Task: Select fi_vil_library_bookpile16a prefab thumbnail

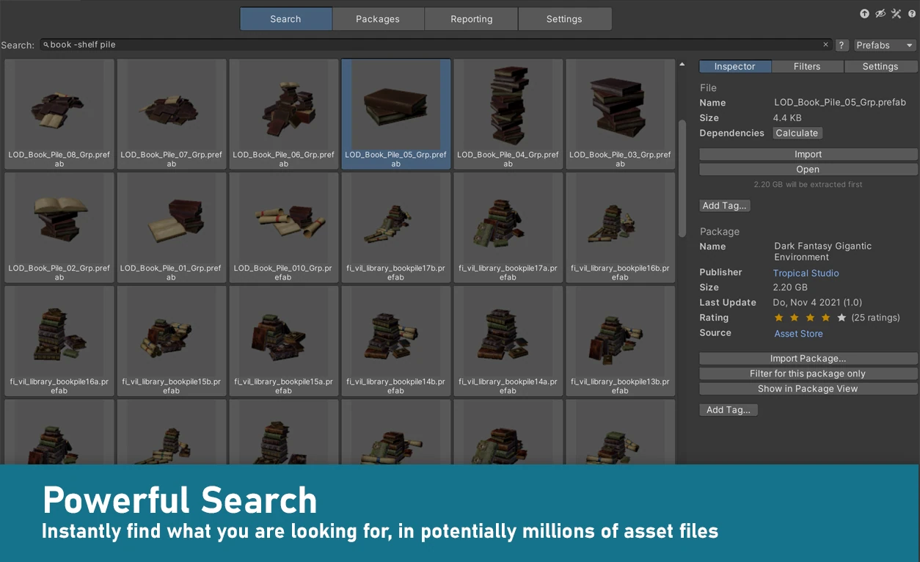Action: [x=59, y=342]
